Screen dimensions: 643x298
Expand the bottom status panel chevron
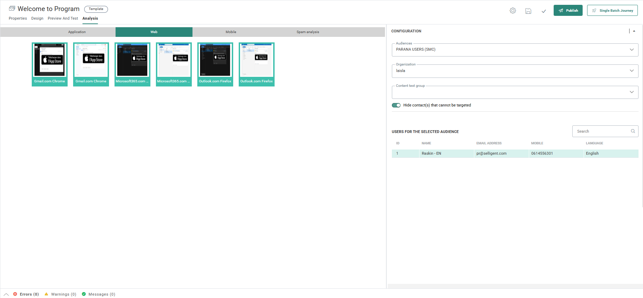6,294
